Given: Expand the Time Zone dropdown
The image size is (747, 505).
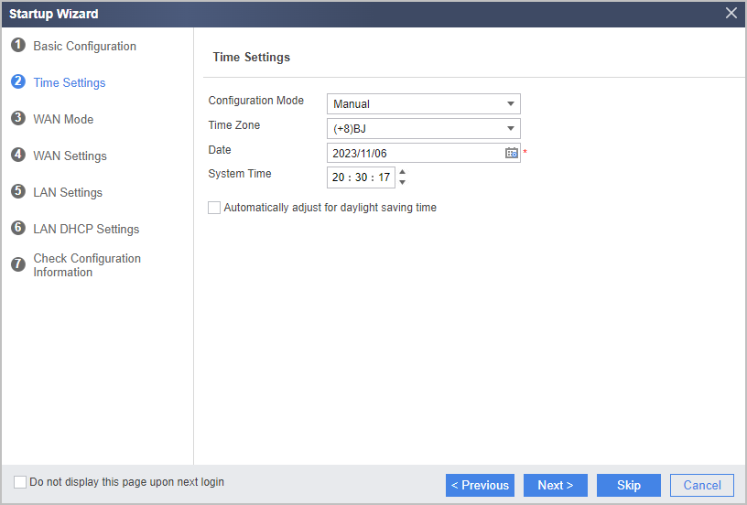Looking at the screenshot, I should pyautogui.click(x=424, y=128).
